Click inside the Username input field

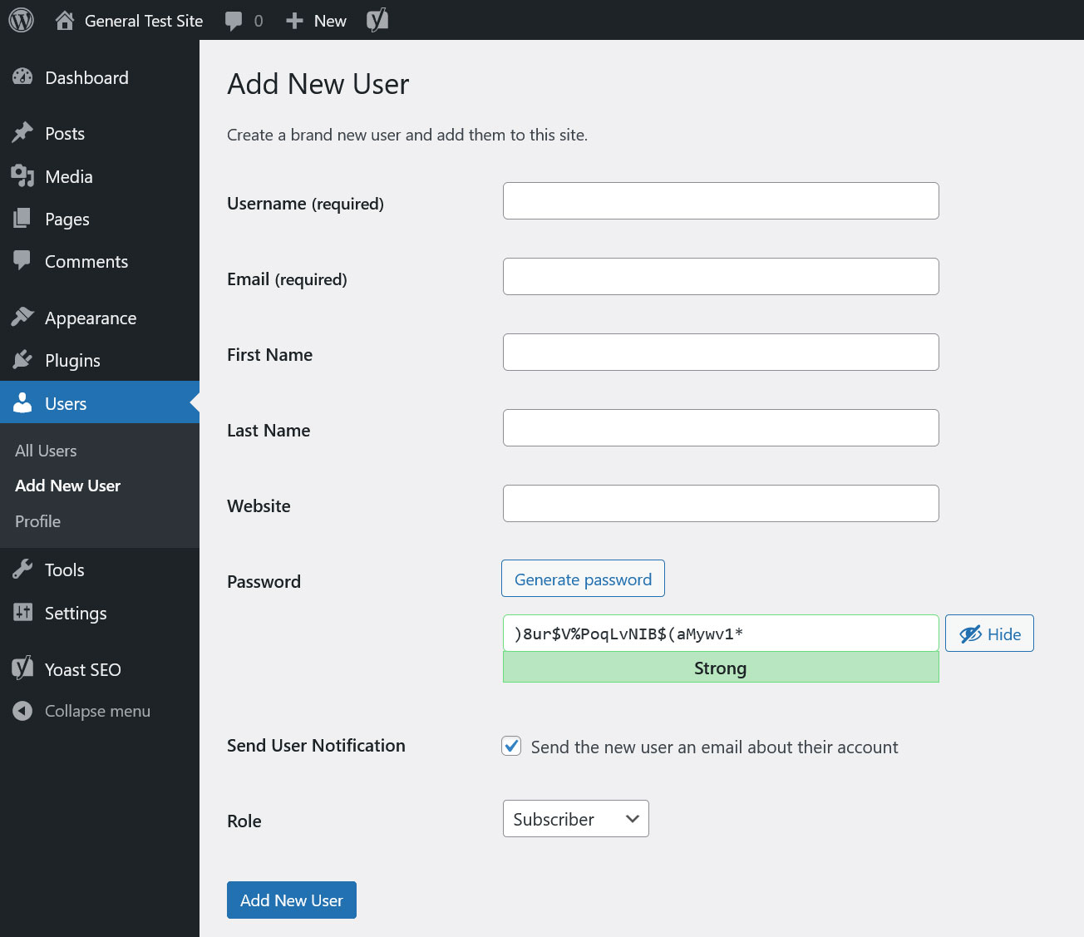[x=720, y=200]
